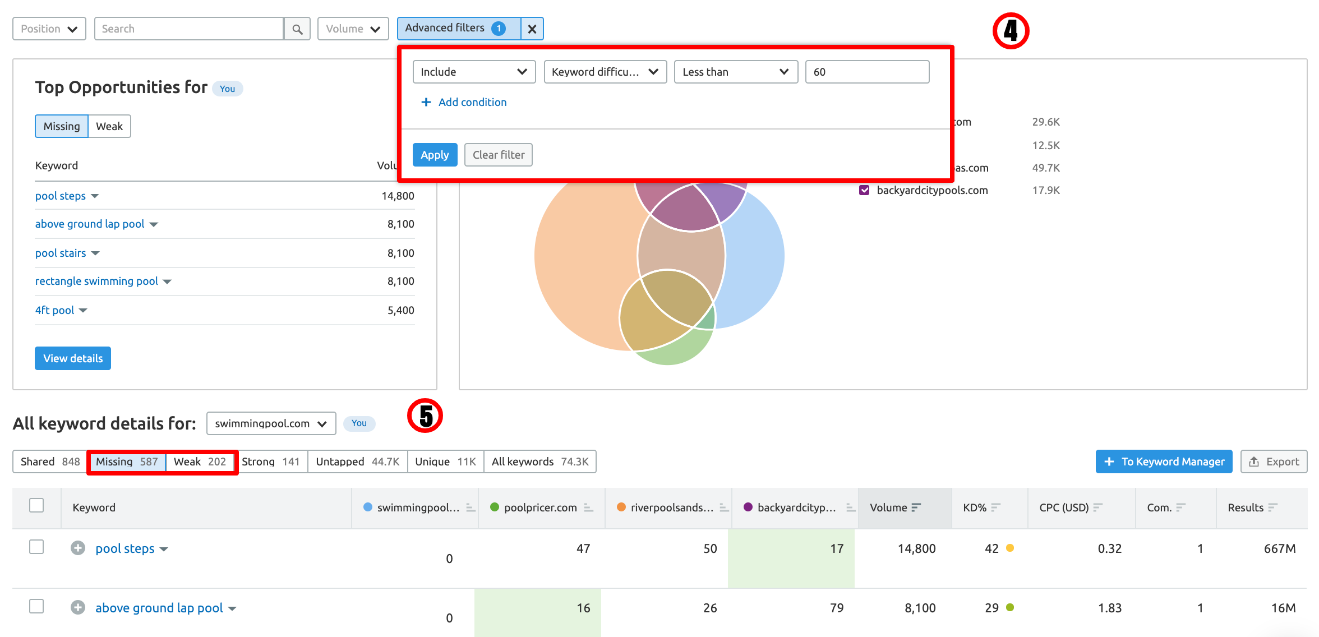This screenshot has width=1319, height=637.
Task: Sort the table by the Volume column
Action: point(917,507)
